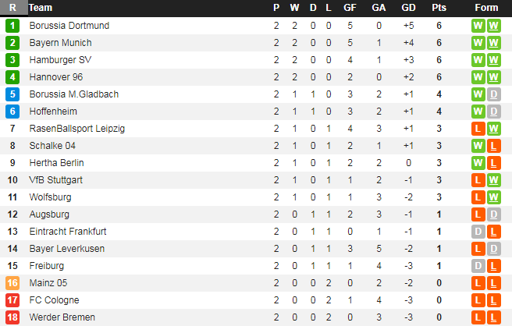The image size is (512, 326).
Task: Sort table by GD column header
Action: pyautogui.click(x=408, y=8)
